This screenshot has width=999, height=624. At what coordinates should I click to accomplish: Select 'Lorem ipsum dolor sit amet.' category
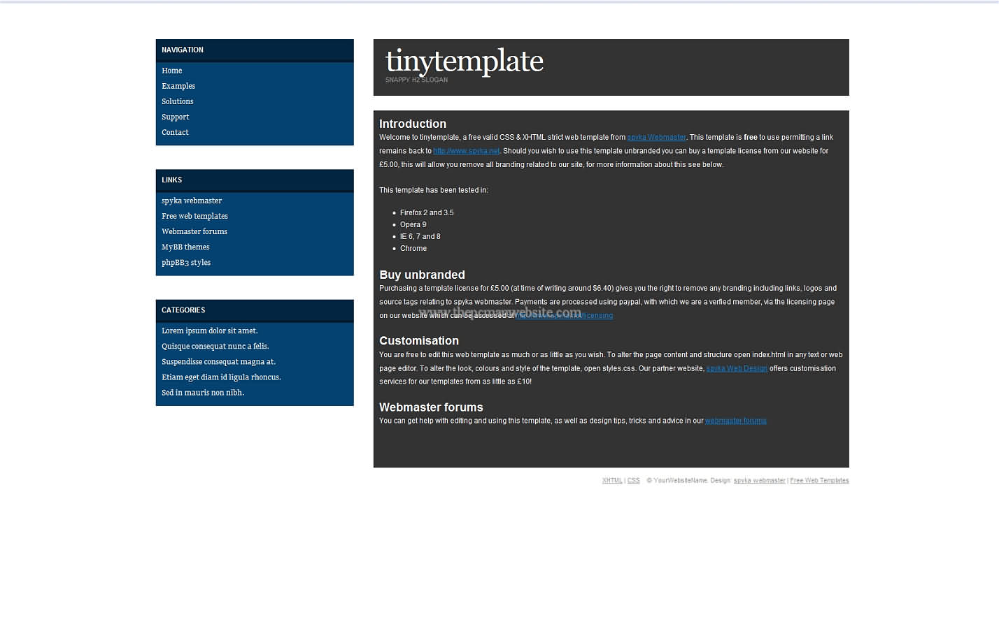[x=210, y=331]
